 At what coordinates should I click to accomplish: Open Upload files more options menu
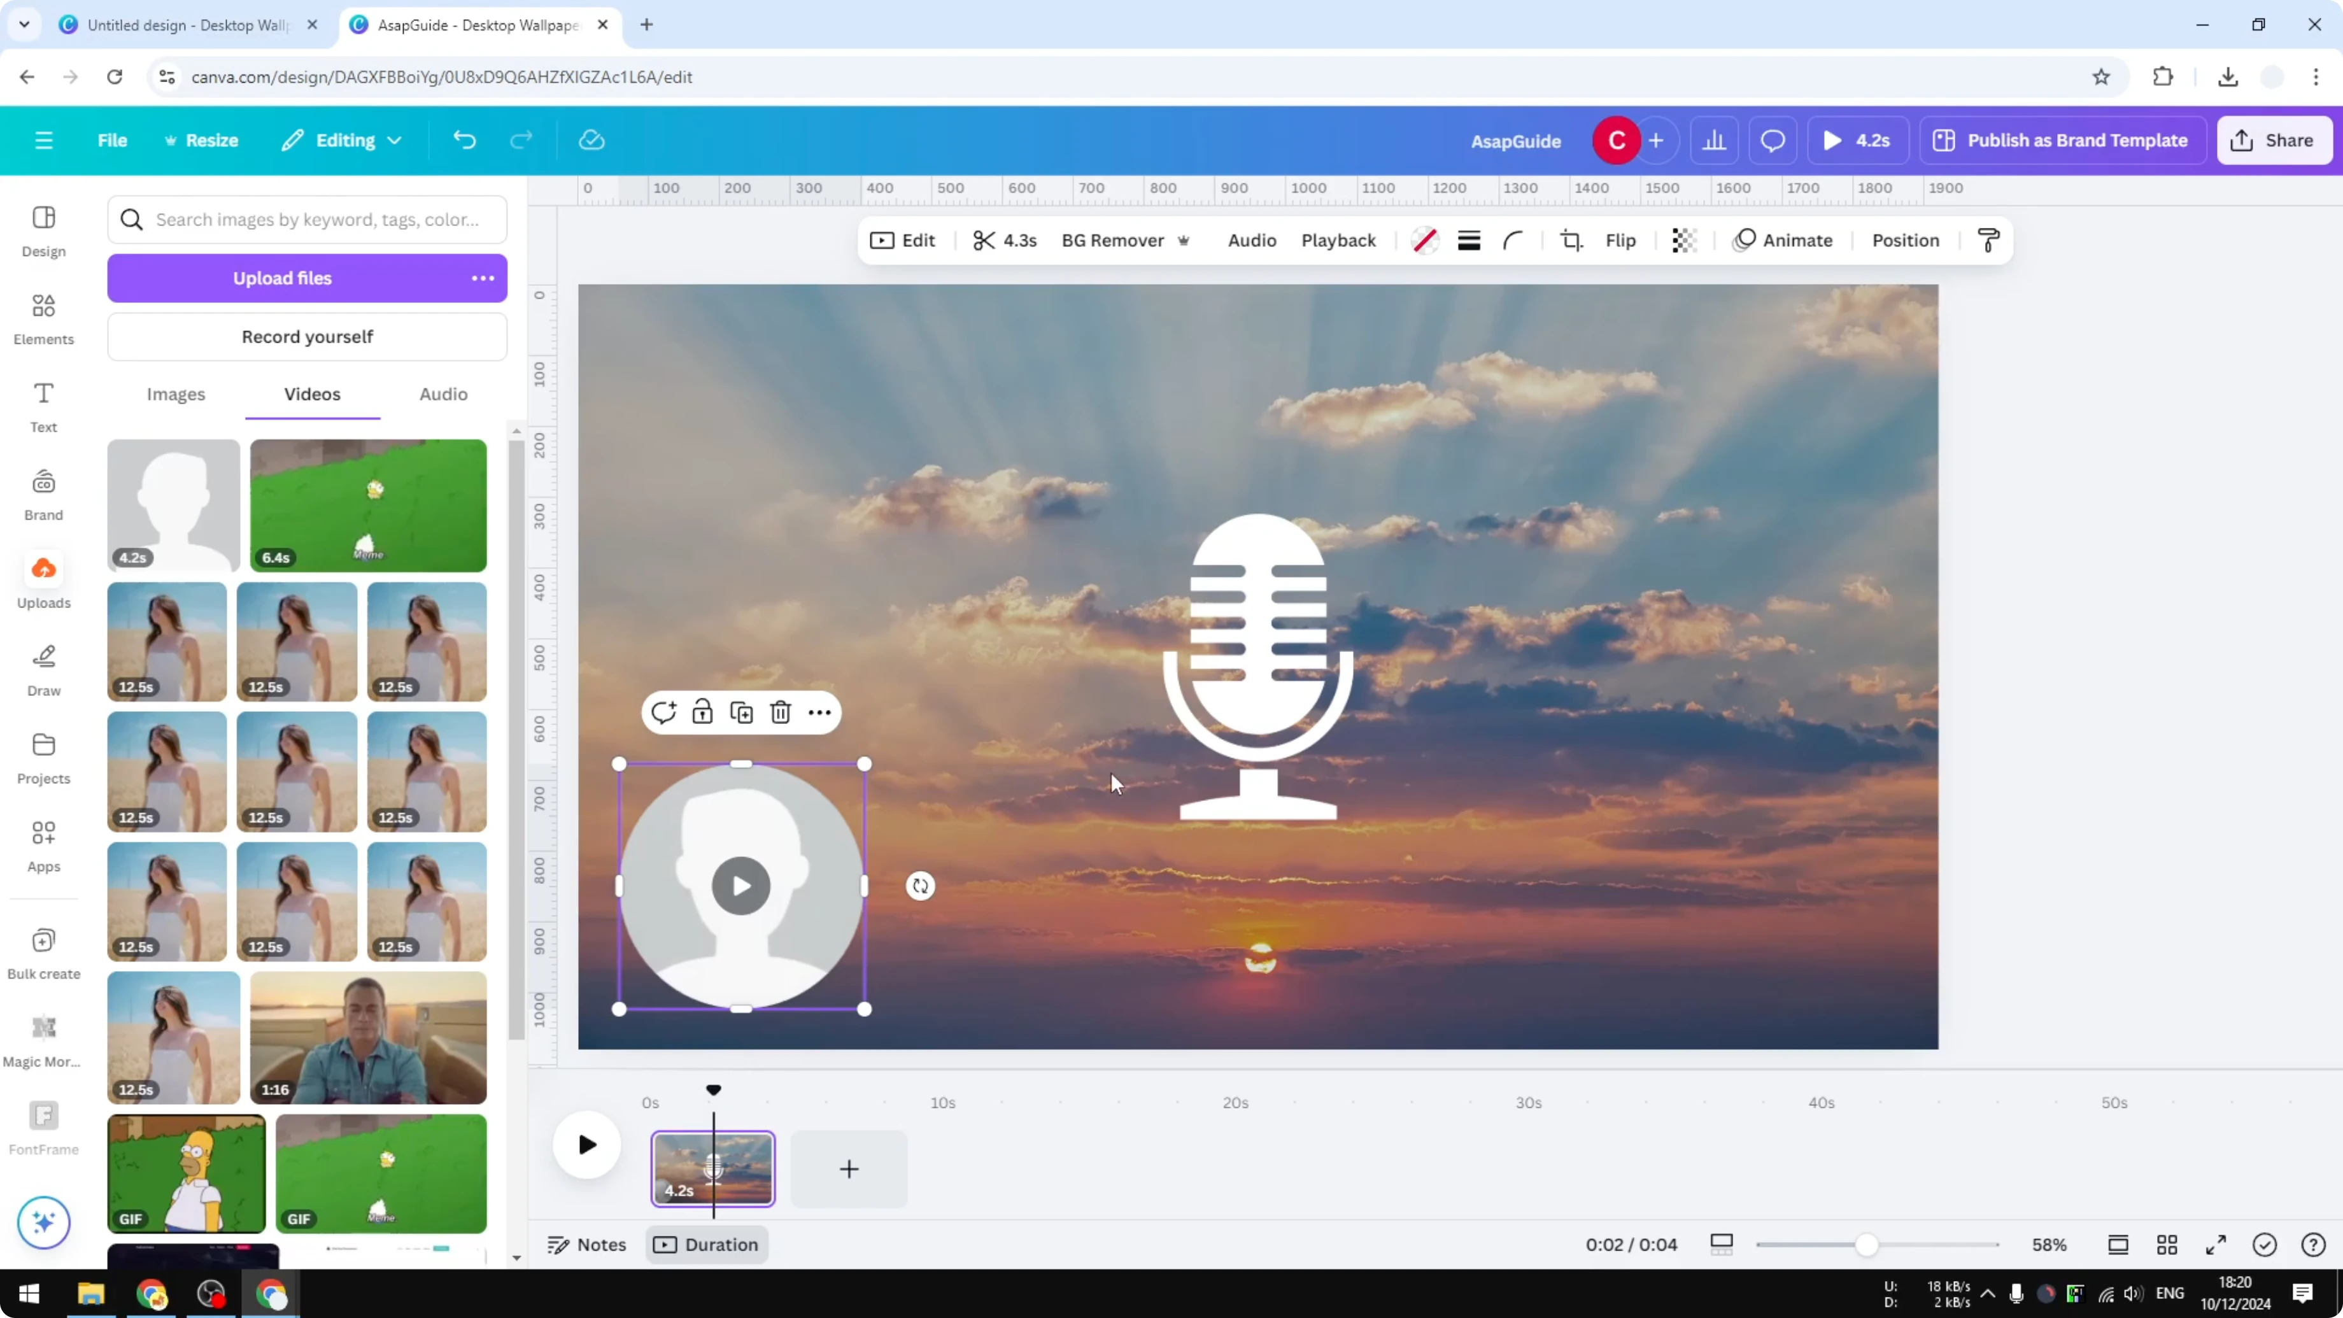coord(482,278)
